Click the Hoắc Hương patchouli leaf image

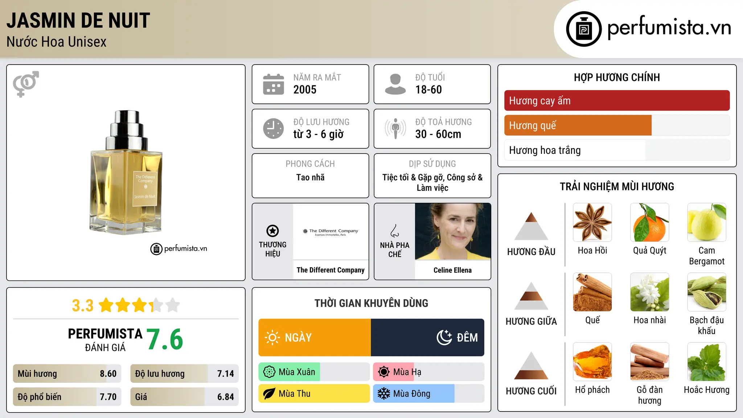pos(707,362)
